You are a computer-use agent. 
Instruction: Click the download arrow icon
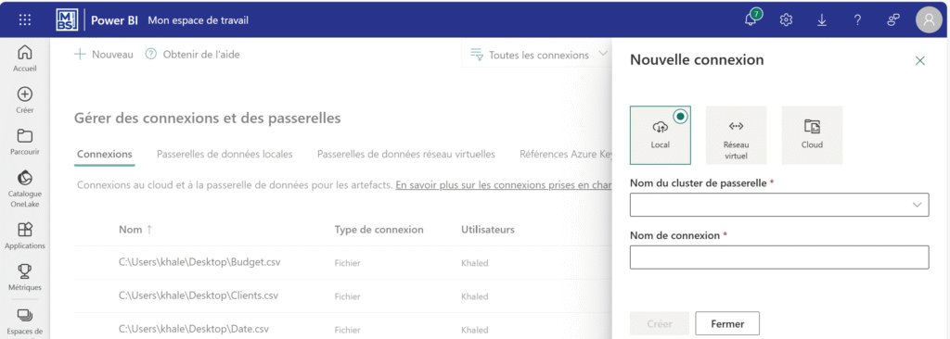pos(822,20)
